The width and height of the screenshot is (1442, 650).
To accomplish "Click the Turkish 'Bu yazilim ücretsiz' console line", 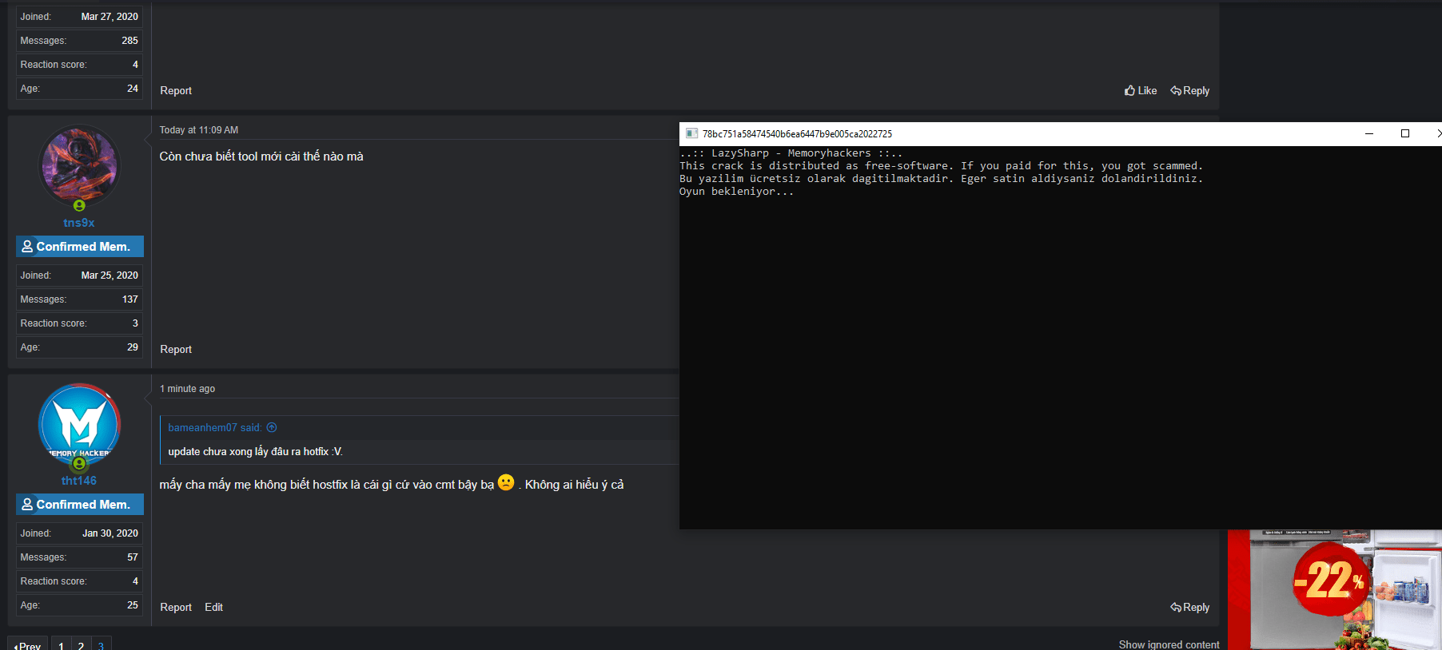I will (x=941, y=179).
